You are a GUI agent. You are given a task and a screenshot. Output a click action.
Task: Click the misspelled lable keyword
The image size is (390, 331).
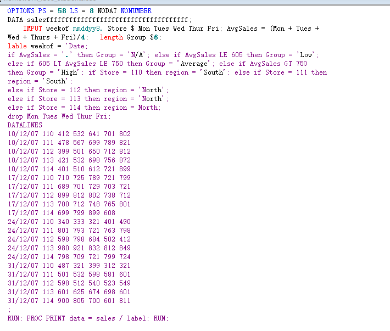click(x=17, y=46)
